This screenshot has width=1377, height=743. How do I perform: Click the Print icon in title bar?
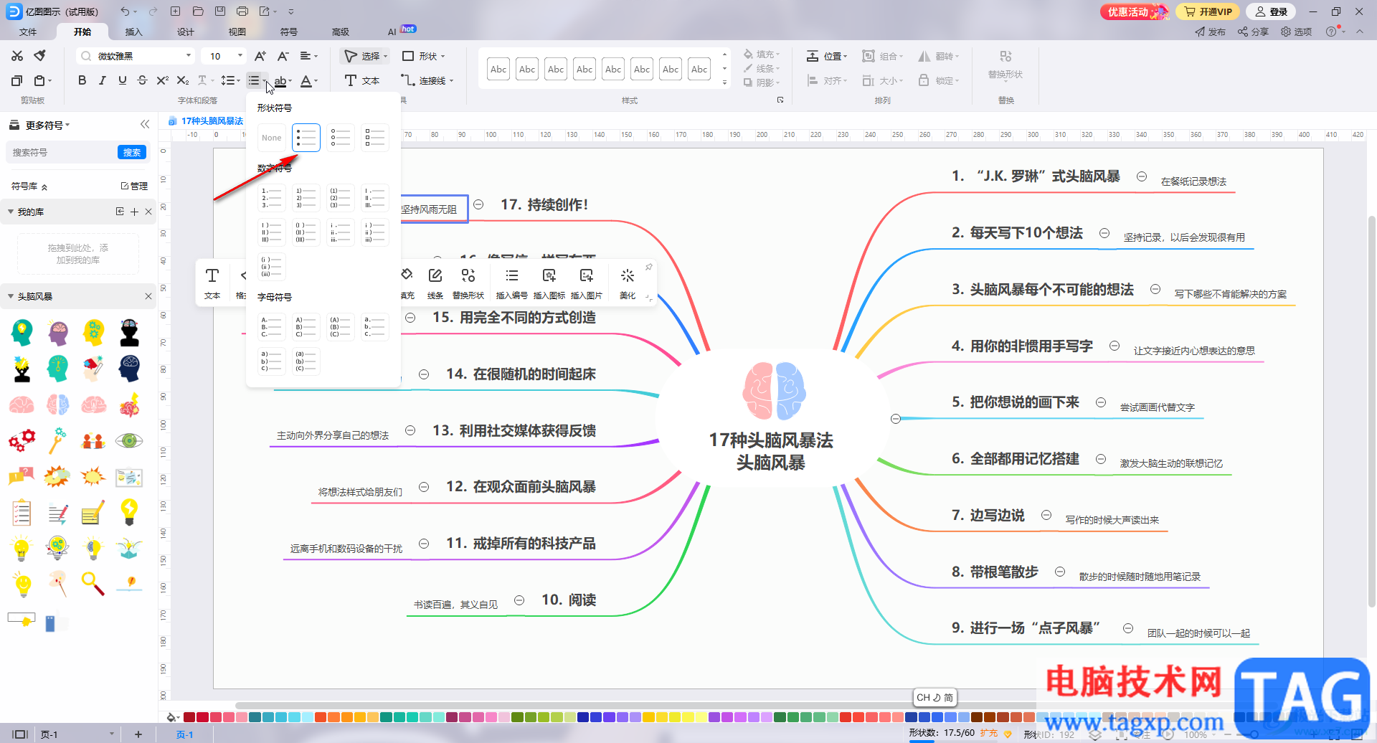(x=242, y=11)
